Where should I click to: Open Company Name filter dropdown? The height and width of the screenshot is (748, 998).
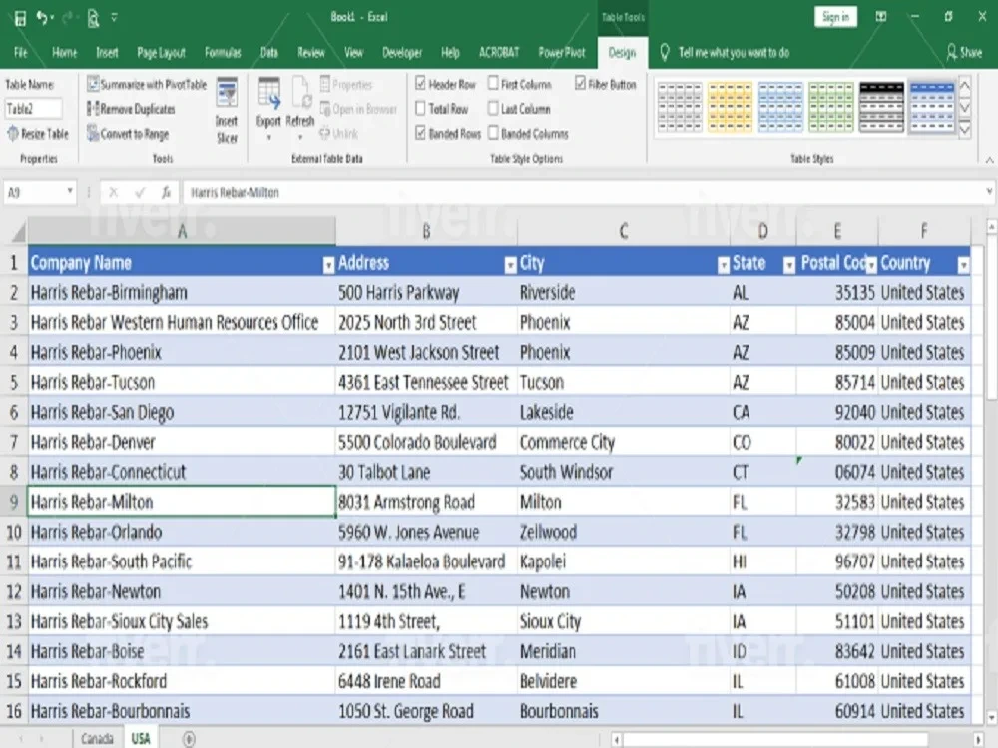[x=328, y=266]
